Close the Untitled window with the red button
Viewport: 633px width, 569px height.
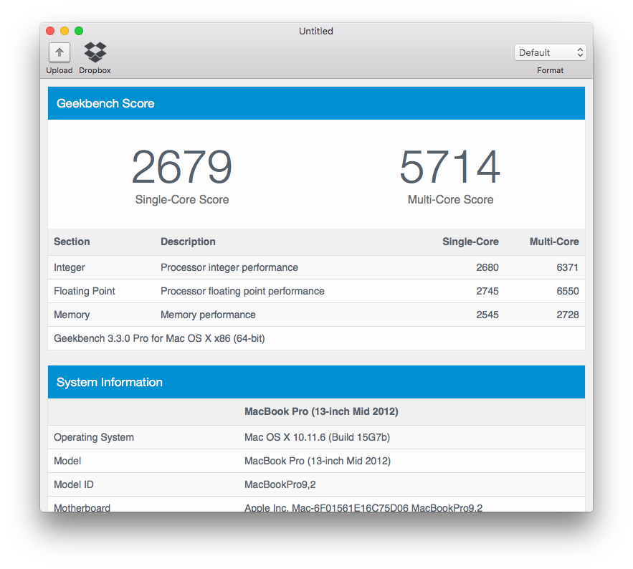point(50,31)
